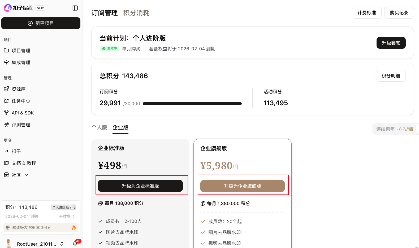
Task: Click the Coze logo icon
Action: point(7,8)
